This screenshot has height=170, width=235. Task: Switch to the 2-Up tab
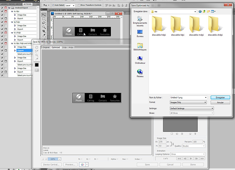click(x=64, y=47)
